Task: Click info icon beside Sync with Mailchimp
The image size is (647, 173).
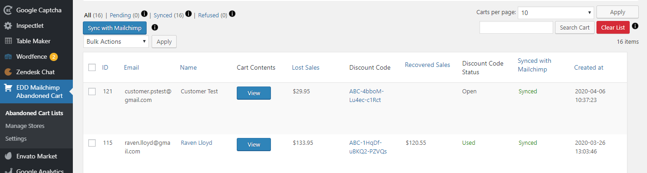Action: coord(155,28)
